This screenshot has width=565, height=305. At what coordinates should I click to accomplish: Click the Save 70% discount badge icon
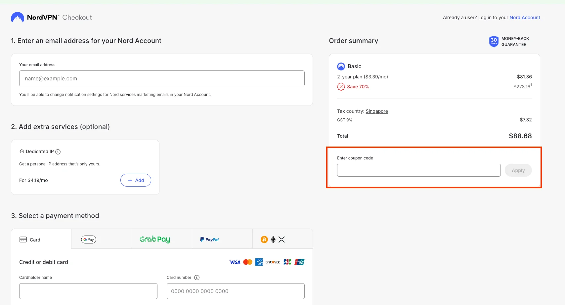click(x=341, y=87)
